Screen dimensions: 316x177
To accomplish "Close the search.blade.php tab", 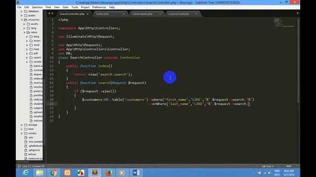I will [160, 14].
